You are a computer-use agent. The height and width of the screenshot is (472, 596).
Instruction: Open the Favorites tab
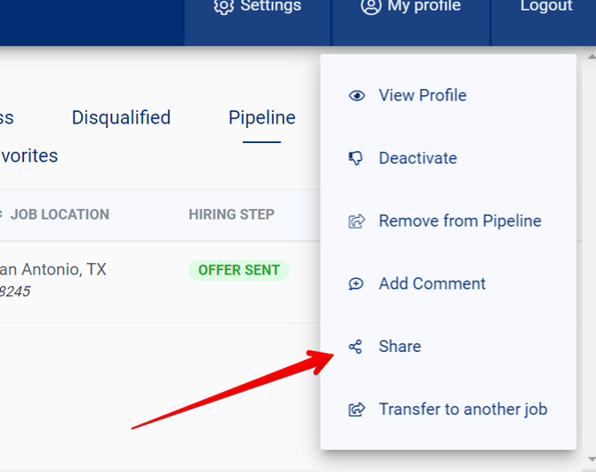click(x=28, y=156)
